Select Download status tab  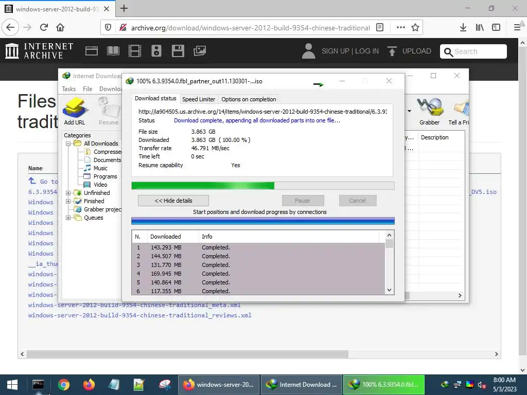tap(155, 98)
